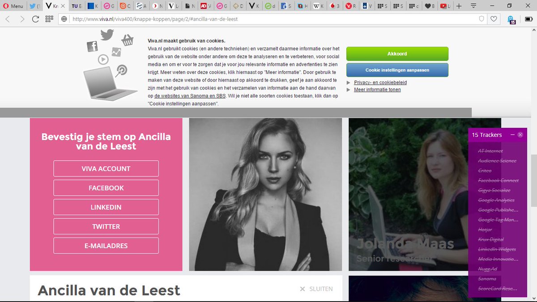Confirm vote using LINKEDIN button

[106, 207]
